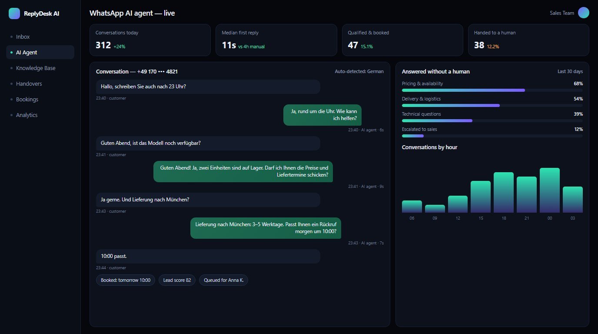Open the Handed to a human card

528,40
